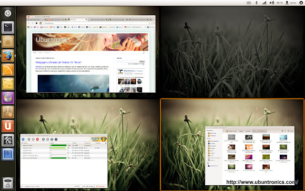Select the gray texture wallpaper thumbnail

click(231, 137)
